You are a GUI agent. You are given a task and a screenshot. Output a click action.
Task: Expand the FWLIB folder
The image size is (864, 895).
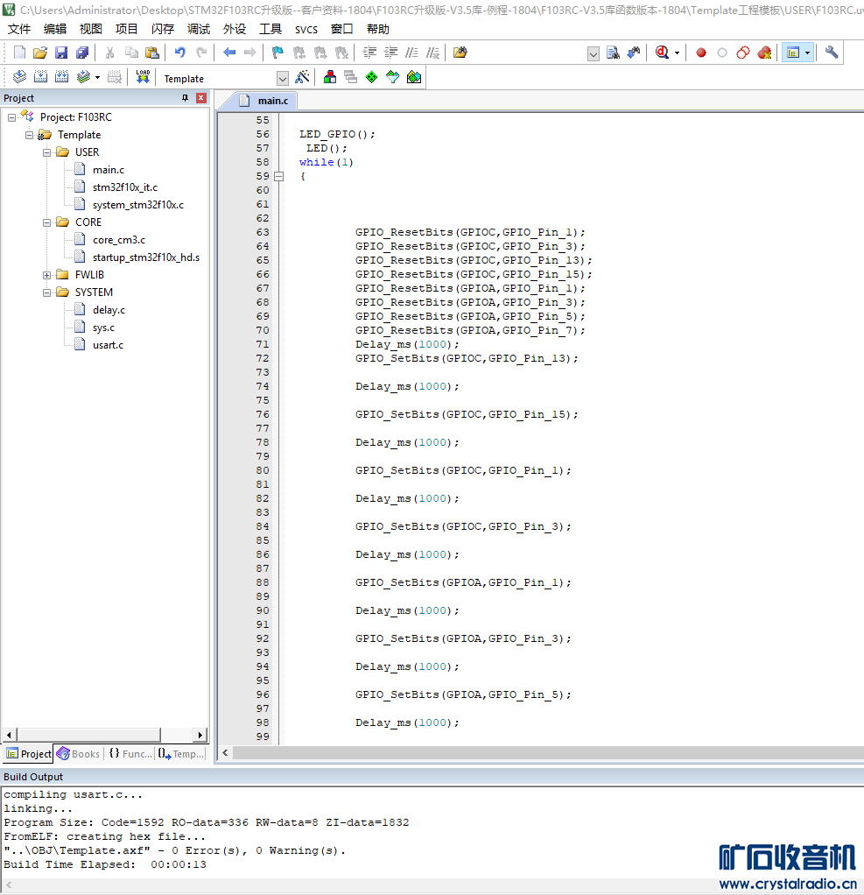47,275
